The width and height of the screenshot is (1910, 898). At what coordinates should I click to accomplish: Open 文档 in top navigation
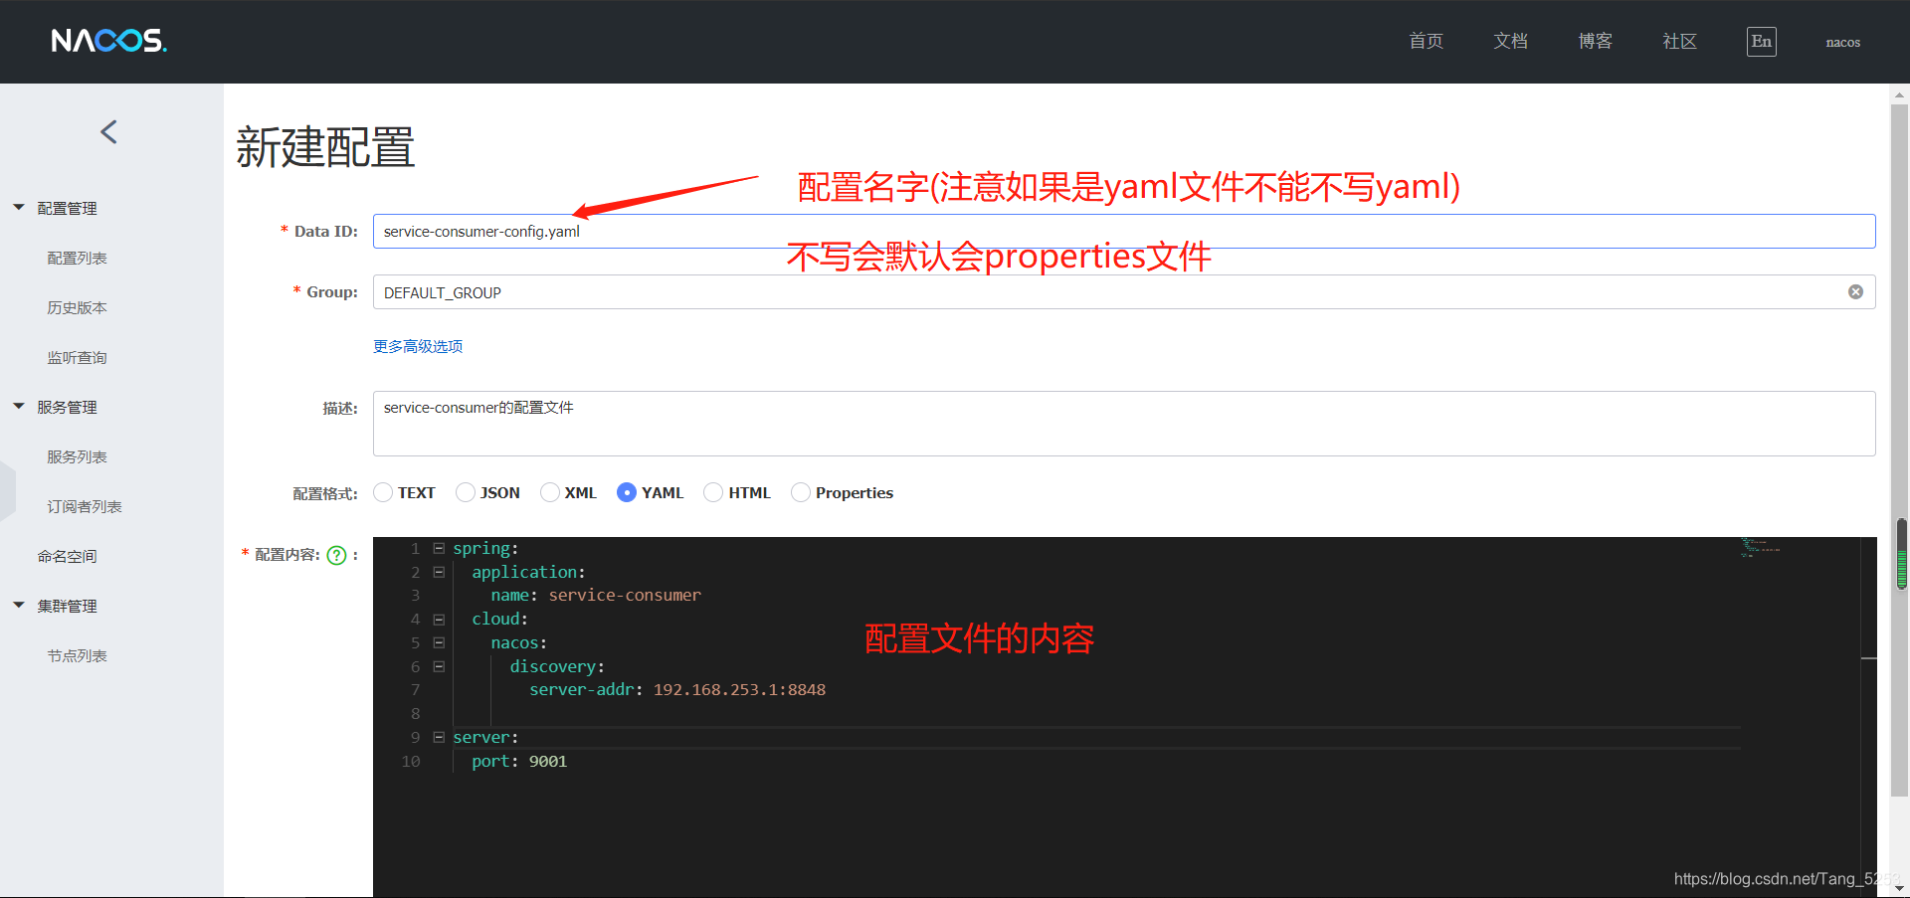click(1510, 41)
